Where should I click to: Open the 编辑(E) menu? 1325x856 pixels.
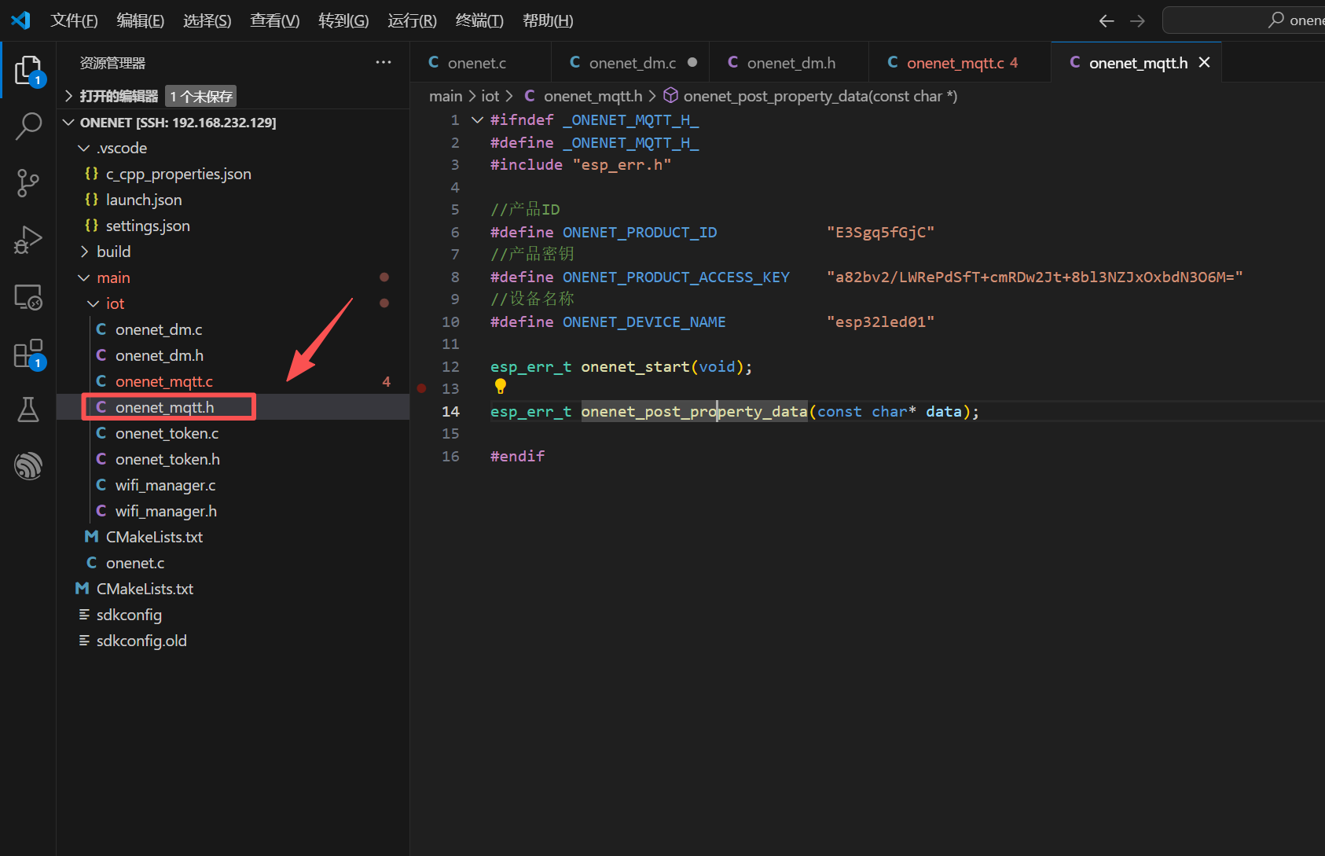141,20
